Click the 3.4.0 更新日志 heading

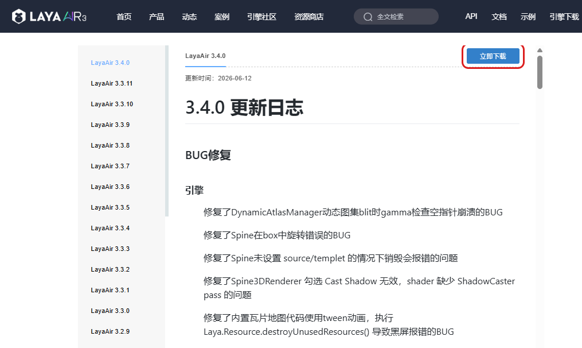point(244,107)
